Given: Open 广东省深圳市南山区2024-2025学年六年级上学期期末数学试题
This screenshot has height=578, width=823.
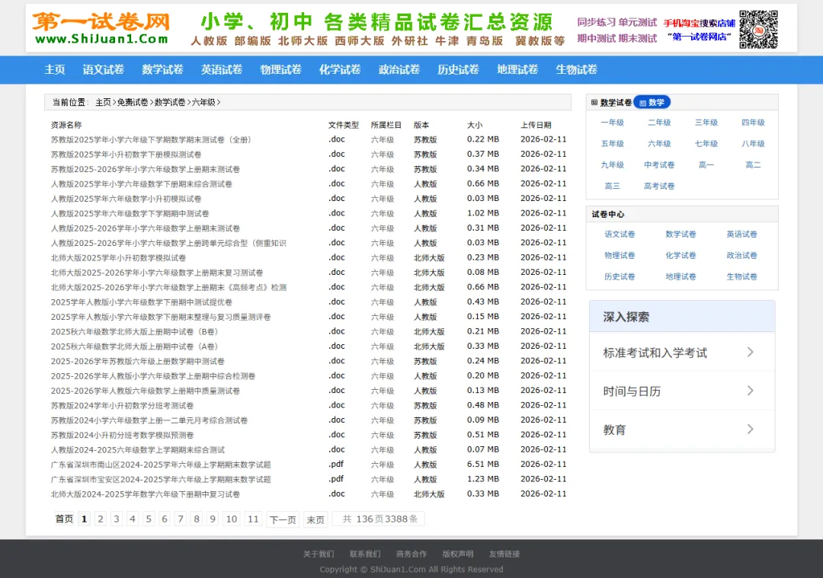Looking at the screenshot, I should click(161, 465).
